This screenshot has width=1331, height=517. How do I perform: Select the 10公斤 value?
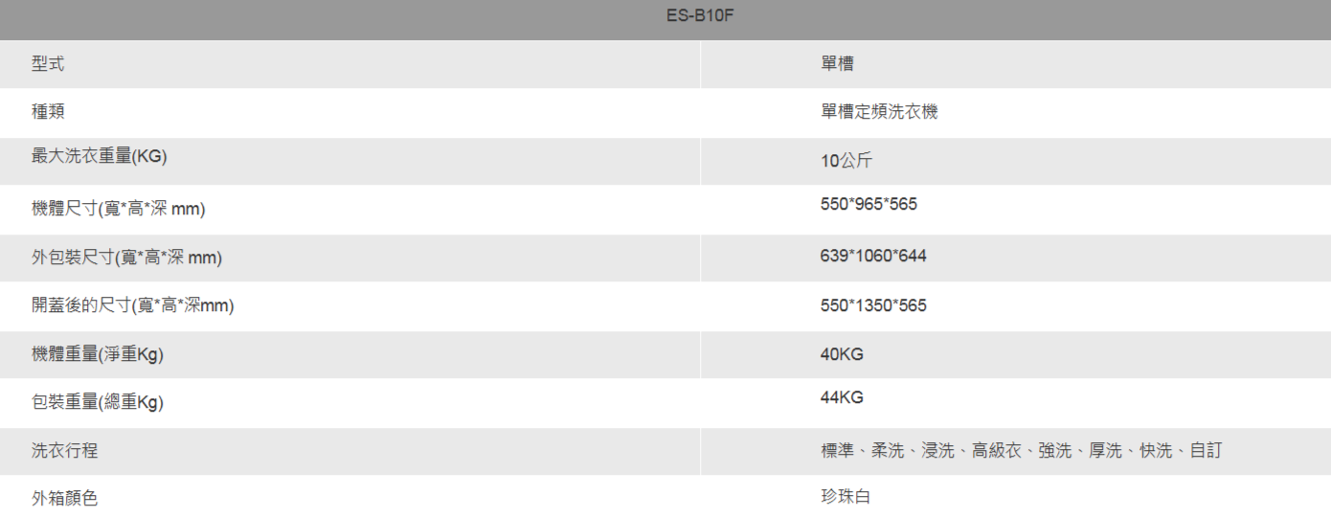tap(846, 161)
